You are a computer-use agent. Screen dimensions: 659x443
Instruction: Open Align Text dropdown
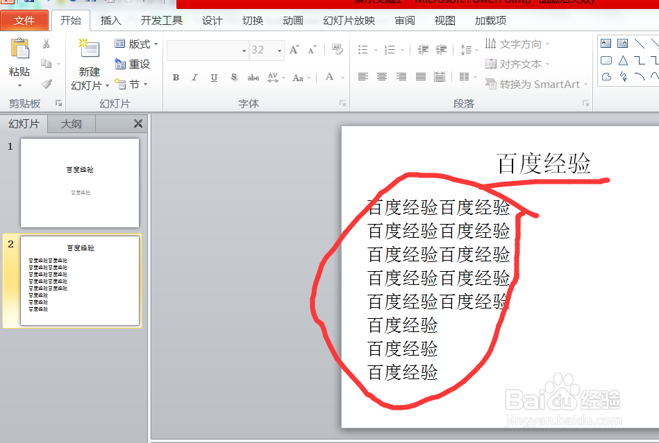517,64
